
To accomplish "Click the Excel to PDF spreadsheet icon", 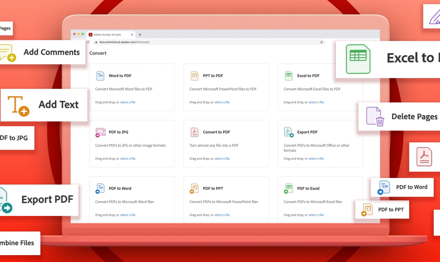I will [x=288, y=76].
